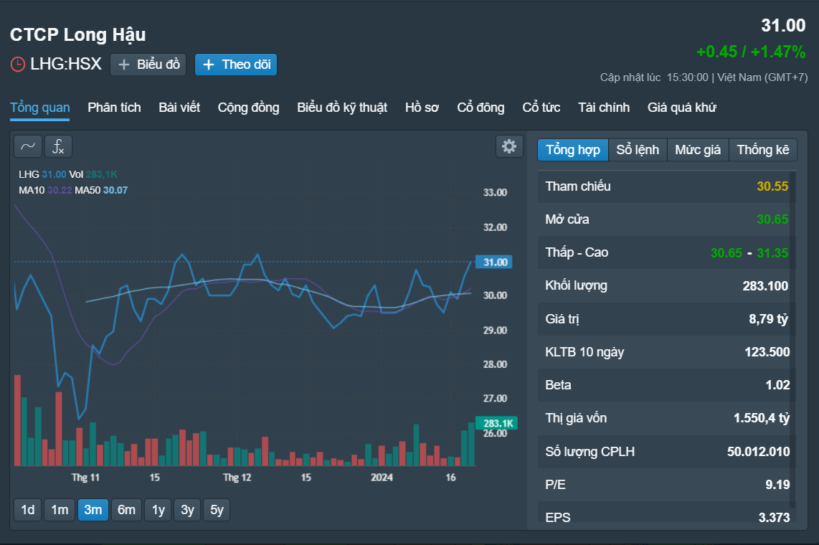Screen dimensions: 819x545
Task: Switch to Cộng đồng tab
Action: (249, 108)
